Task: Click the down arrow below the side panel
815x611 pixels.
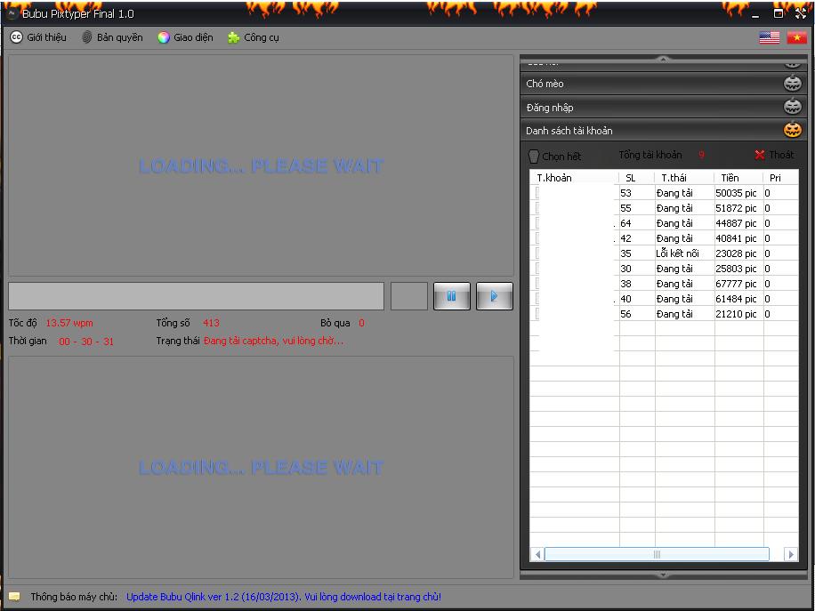Action: coord(664,575)
